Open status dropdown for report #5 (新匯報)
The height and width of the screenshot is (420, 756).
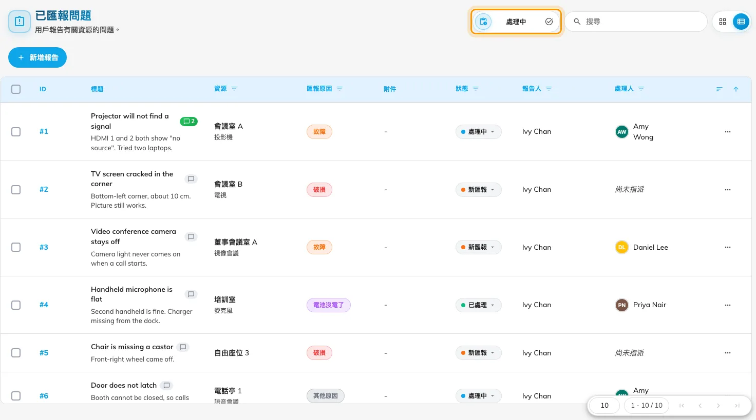coord(478,353)
